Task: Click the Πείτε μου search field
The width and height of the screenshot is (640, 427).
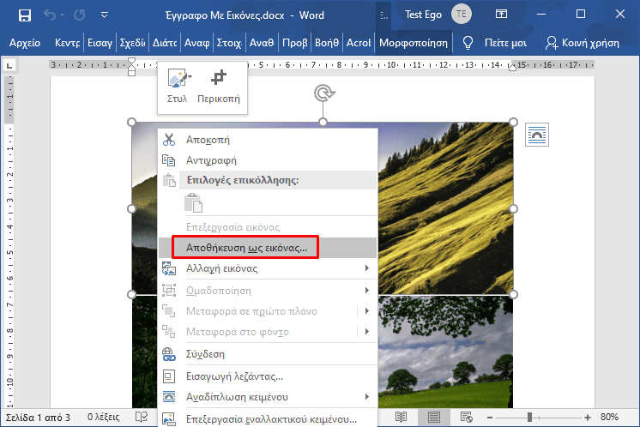Action: click(x=505, y=43)
